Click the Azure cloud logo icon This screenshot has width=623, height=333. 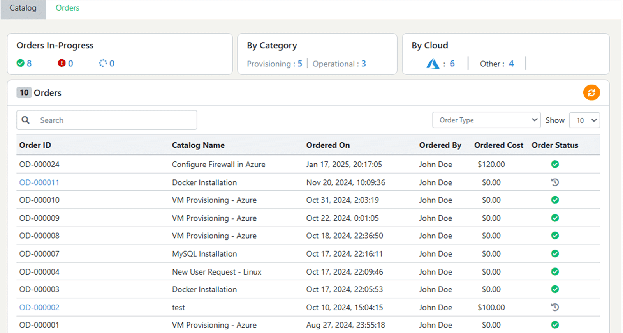[x=433, y=64]
